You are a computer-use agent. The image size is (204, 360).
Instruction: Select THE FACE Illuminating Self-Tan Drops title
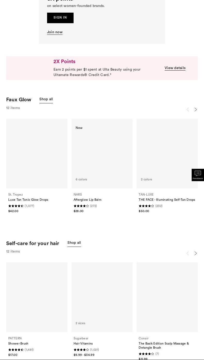click(x=167, y=200)
